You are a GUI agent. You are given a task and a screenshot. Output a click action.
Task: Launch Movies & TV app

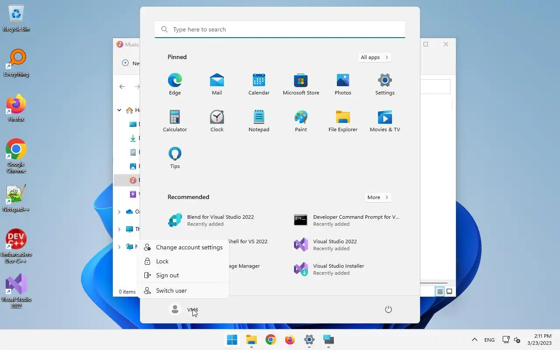[385, 121]
